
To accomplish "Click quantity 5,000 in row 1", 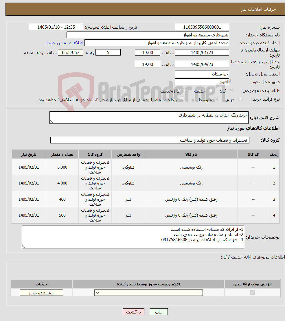I will pyautogui.click(x=62, y=167).
